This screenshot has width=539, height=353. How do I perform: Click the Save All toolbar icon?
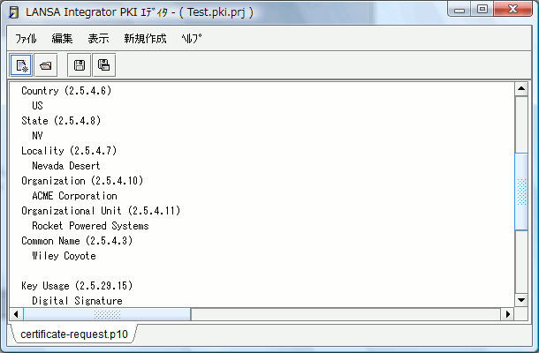(x=103, y=65)
